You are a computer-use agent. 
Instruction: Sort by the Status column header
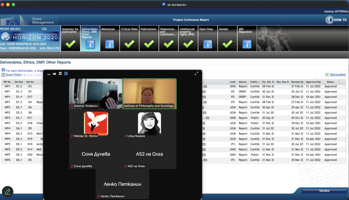[330, 82]
